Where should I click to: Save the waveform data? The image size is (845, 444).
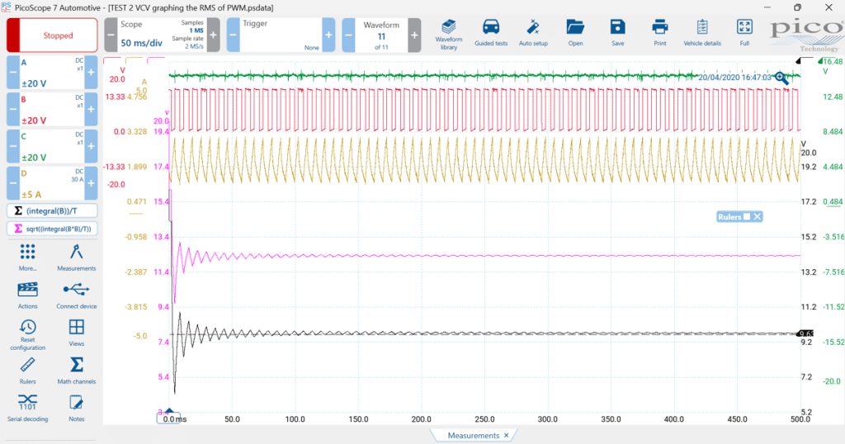coord(617,33)
